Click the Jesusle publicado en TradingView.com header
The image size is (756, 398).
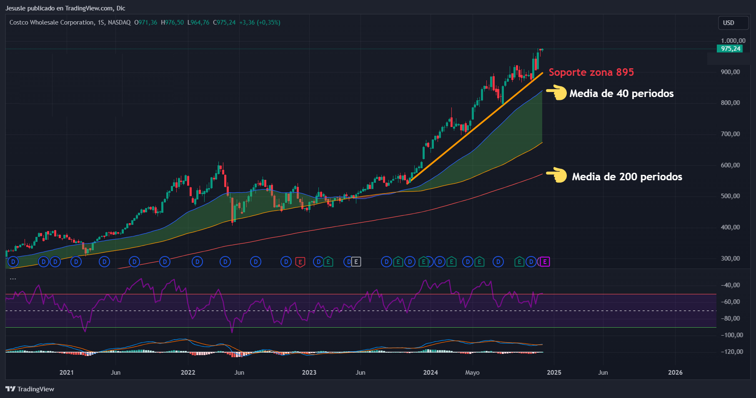[65, 8]
